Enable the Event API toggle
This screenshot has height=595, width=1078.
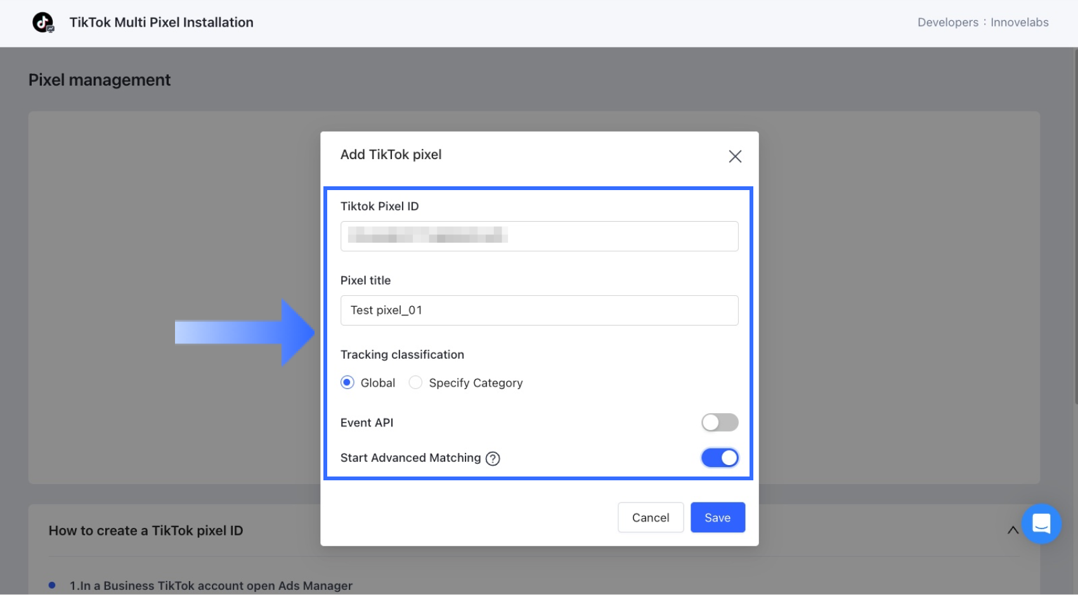tap(720, 423)
